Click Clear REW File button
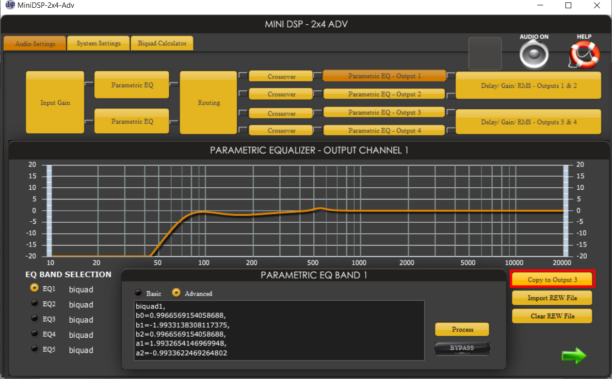 click(x=552, y=316)
